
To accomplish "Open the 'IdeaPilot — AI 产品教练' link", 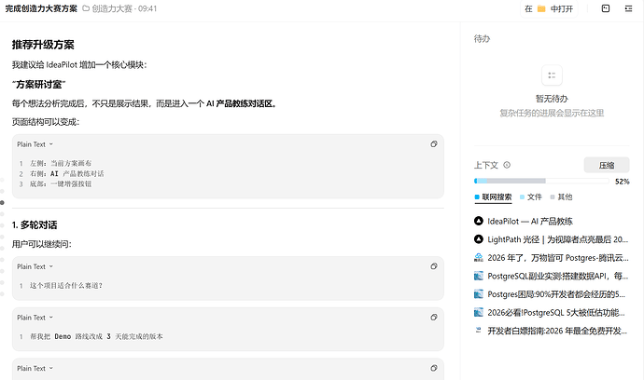I will click(x=530, y=222).
